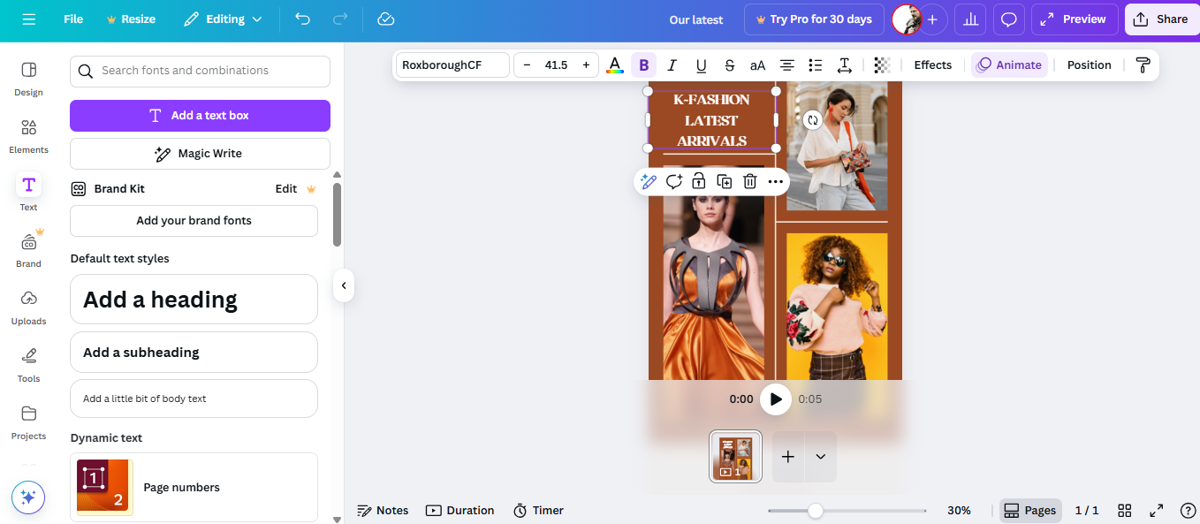Open the transparency checkerboard icon
The image size is (1200, 524).
click(x=881, y=65)
